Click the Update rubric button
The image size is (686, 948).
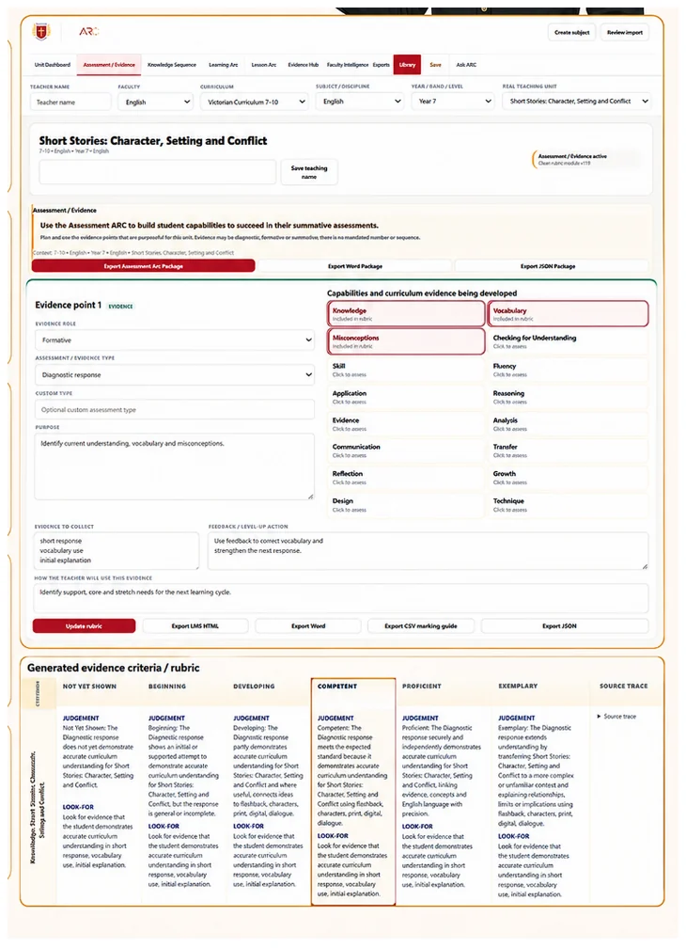pos(84,625)
